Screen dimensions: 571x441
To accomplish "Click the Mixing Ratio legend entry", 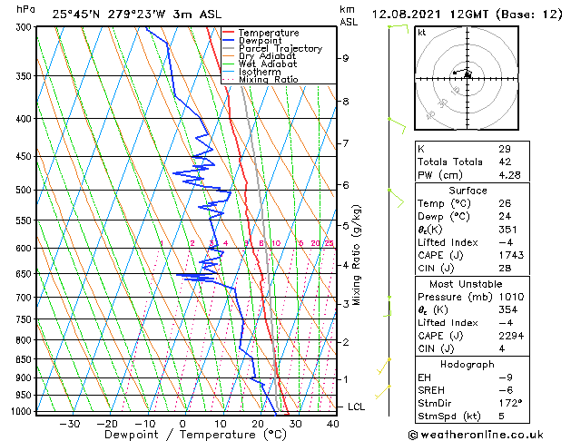I will pyautogui.click(x=261, y=80).
